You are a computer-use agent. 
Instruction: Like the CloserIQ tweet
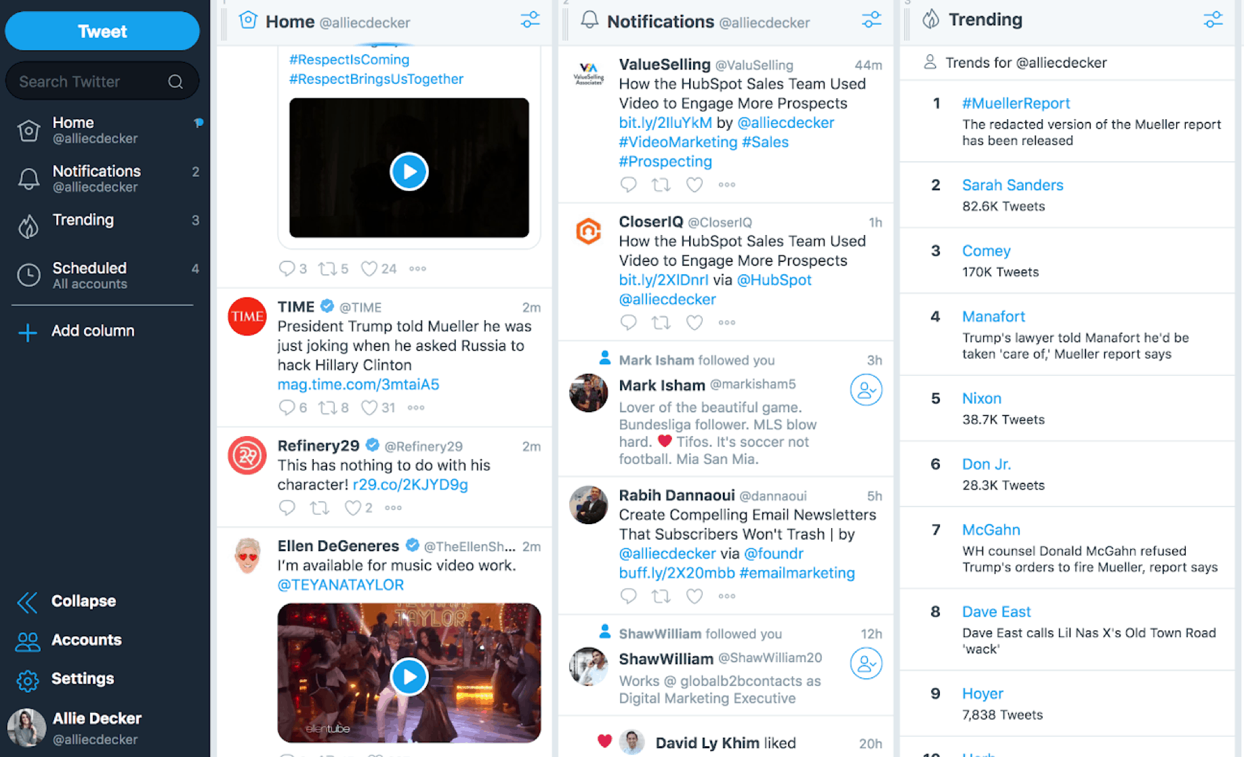click(694, 322)
